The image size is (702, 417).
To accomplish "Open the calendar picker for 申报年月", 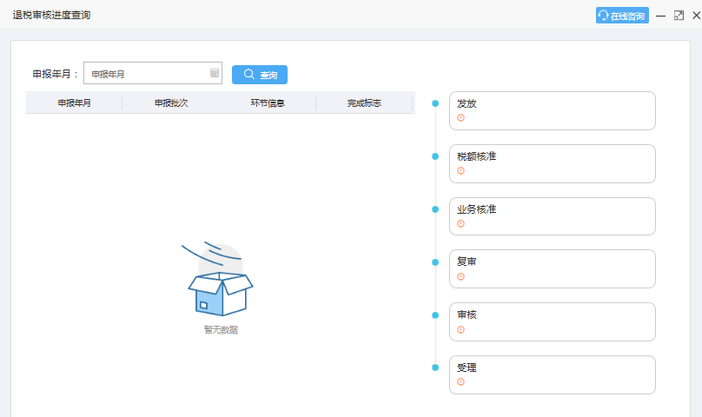I will 215,73.
